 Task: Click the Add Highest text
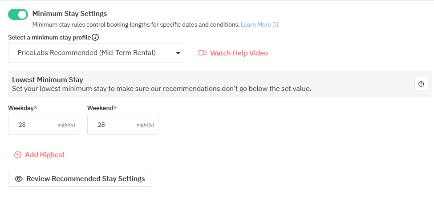pyautogui.click(x=45, y=155)
